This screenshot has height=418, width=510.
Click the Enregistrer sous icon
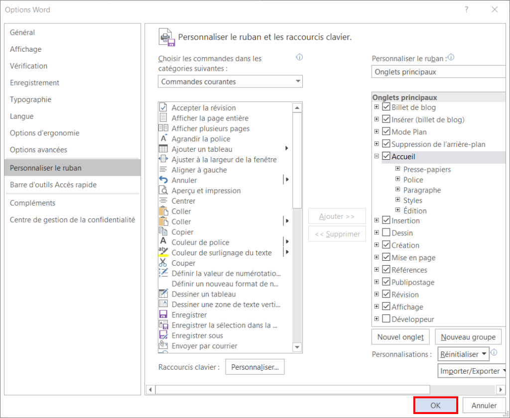[x=163, y=335]
